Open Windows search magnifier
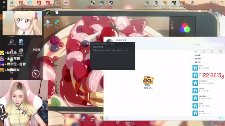Viewport: 225px width, 126px height. (x=4, y=7)
